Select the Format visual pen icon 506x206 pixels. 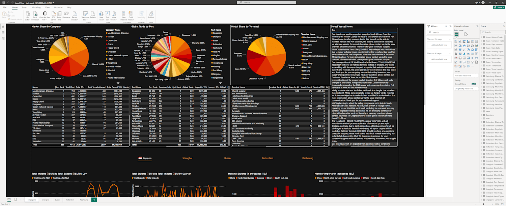[466, 34]
